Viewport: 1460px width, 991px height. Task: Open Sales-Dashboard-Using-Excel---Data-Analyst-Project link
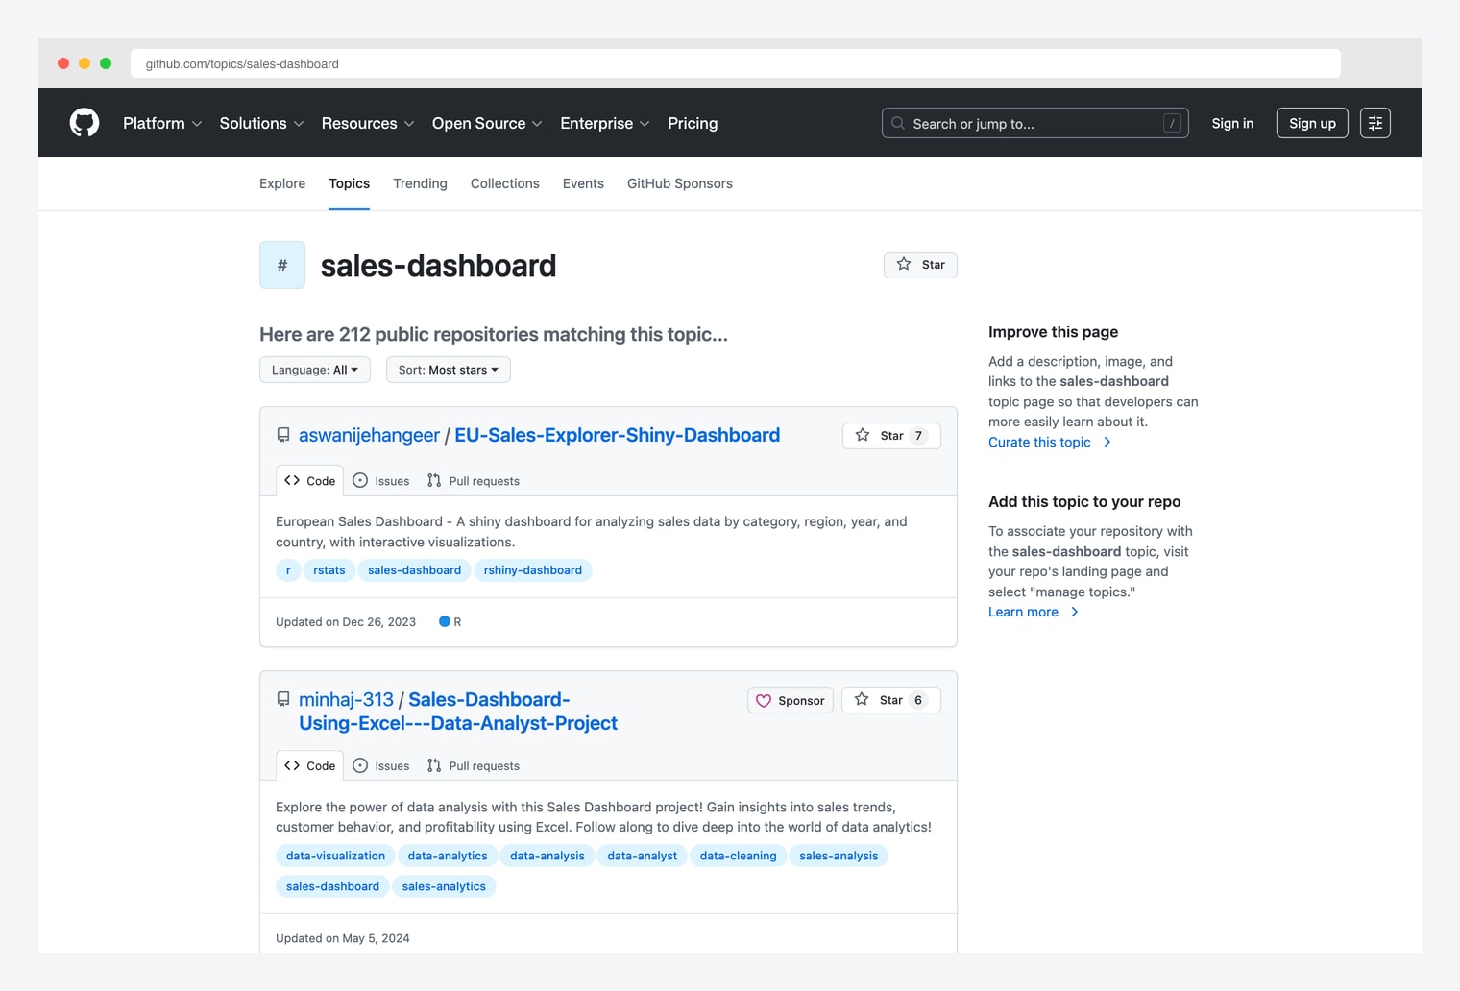click(458, 712)
